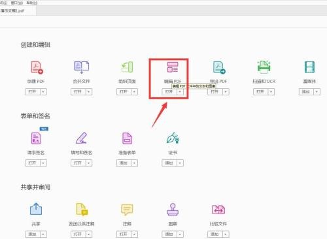
Task: Click the 打开 button under 创建 PDF
Action: 33,91
